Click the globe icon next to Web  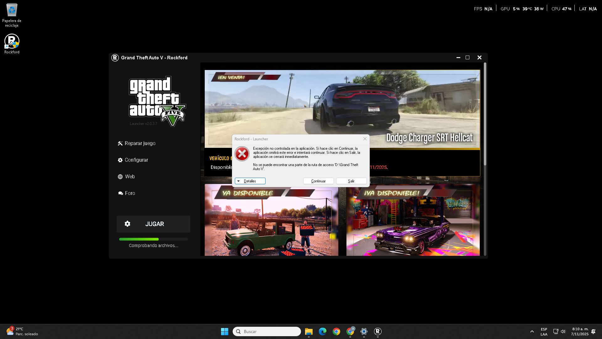[x=120, y=177]
